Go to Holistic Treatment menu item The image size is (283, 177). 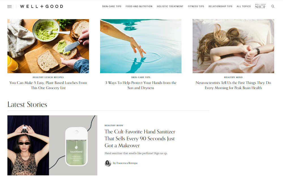[x=170, y=6]
